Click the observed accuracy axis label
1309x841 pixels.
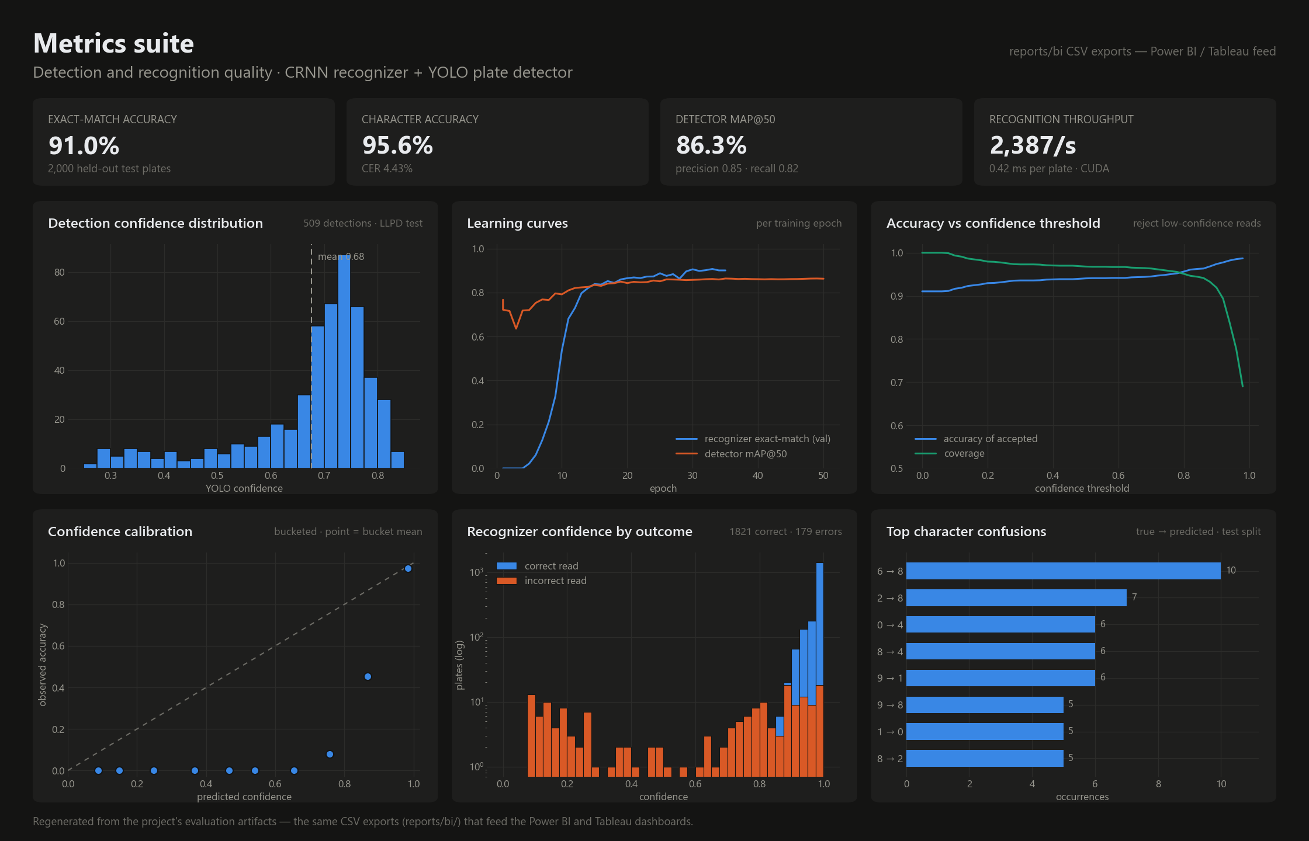point(42,665)
